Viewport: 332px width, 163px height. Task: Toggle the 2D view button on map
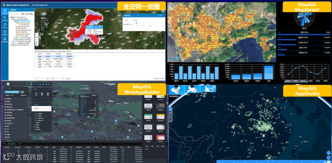[37, 42]
